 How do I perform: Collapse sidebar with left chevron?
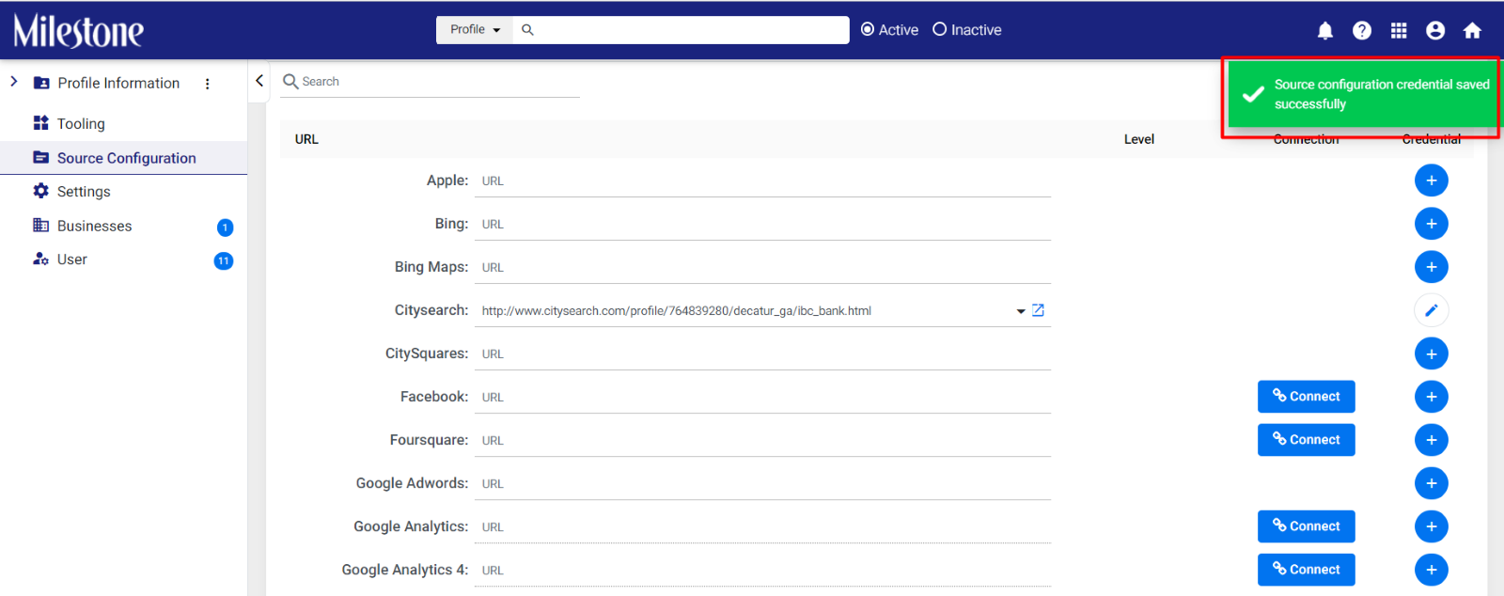[x=259, y=81]
